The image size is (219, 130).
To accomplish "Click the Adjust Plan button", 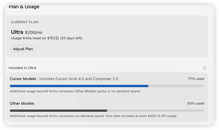I will 23,49.
